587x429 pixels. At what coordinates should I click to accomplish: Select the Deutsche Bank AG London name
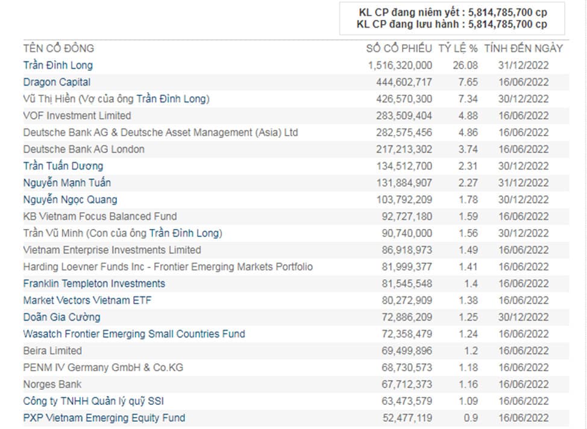(84, 149)
